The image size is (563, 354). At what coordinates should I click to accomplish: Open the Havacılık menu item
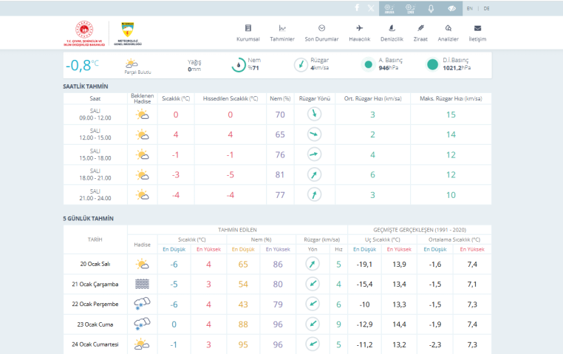pyautogui.click(x=359, y=33)
